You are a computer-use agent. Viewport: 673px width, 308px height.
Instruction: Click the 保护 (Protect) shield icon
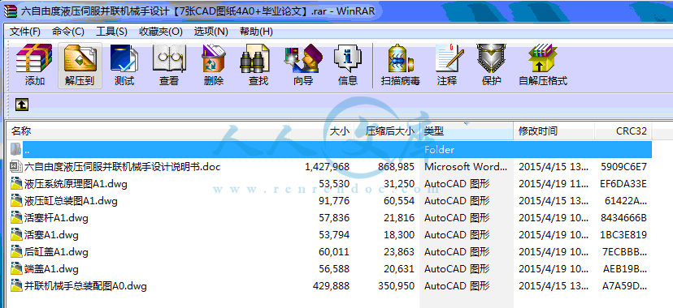point(492,65)
